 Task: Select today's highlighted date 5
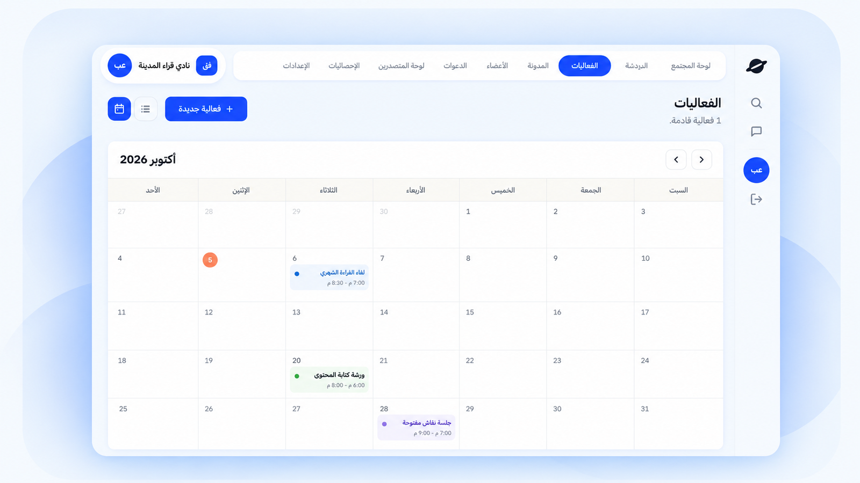(210, 260)
